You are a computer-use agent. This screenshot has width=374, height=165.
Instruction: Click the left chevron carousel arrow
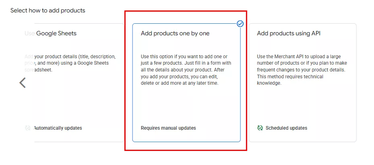point(23,83)
